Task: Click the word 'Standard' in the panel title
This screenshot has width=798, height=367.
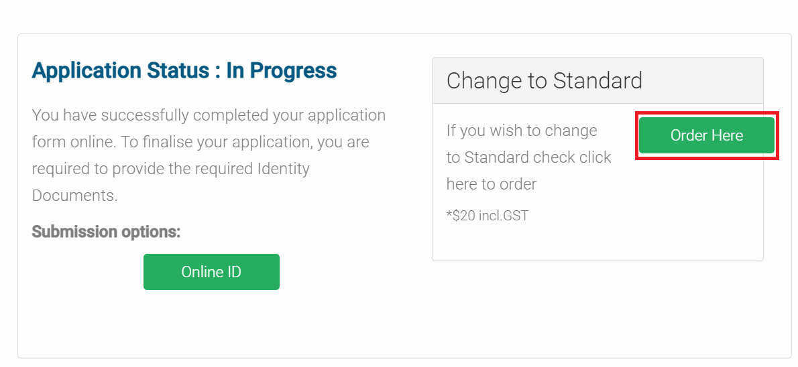Action: click(x=597, y=80)
